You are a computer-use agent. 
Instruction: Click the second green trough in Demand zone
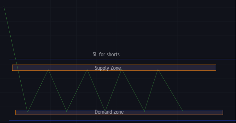coord(67,111)
